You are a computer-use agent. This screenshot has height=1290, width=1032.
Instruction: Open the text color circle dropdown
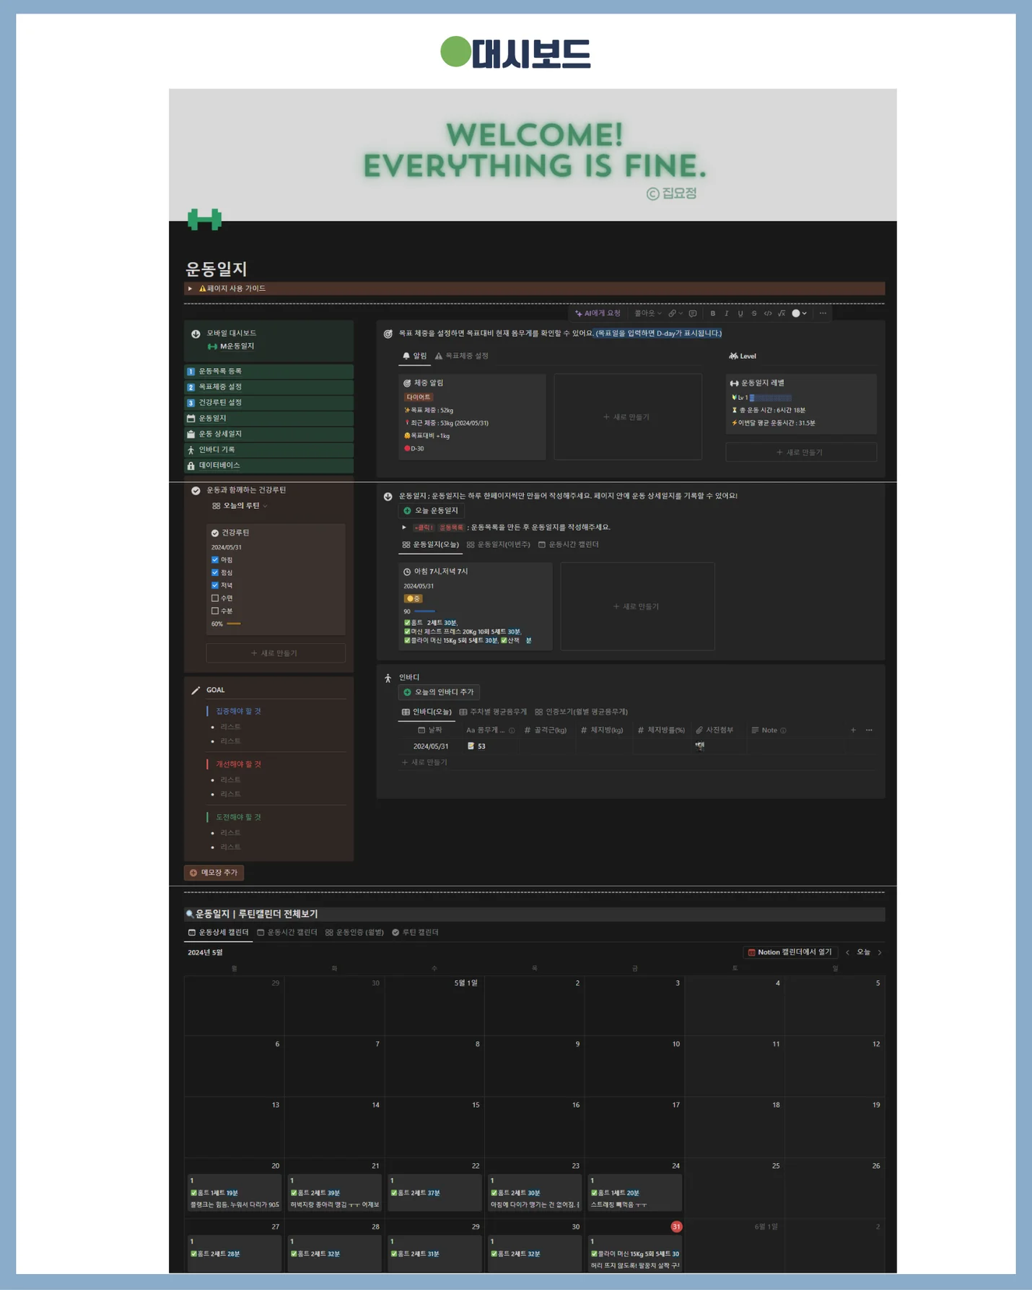800,313
